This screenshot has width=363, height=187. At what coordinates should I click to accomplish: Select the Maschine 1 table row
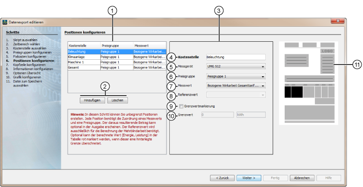pyautogui.click(x=117, y=62)
